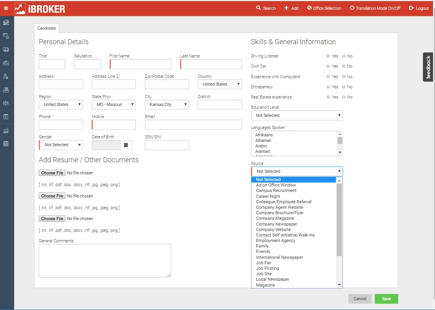435x310 pixels.
Task: Open the feedback side tab
Action: 428,67
